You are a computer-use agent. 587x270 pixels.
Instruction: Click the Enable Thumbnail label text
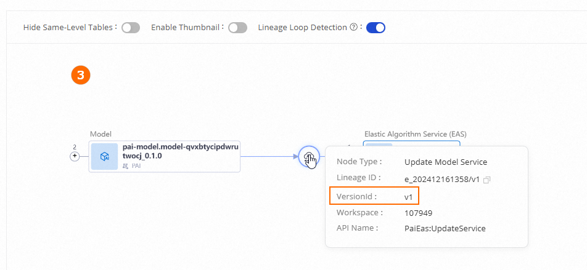(186, 28)
